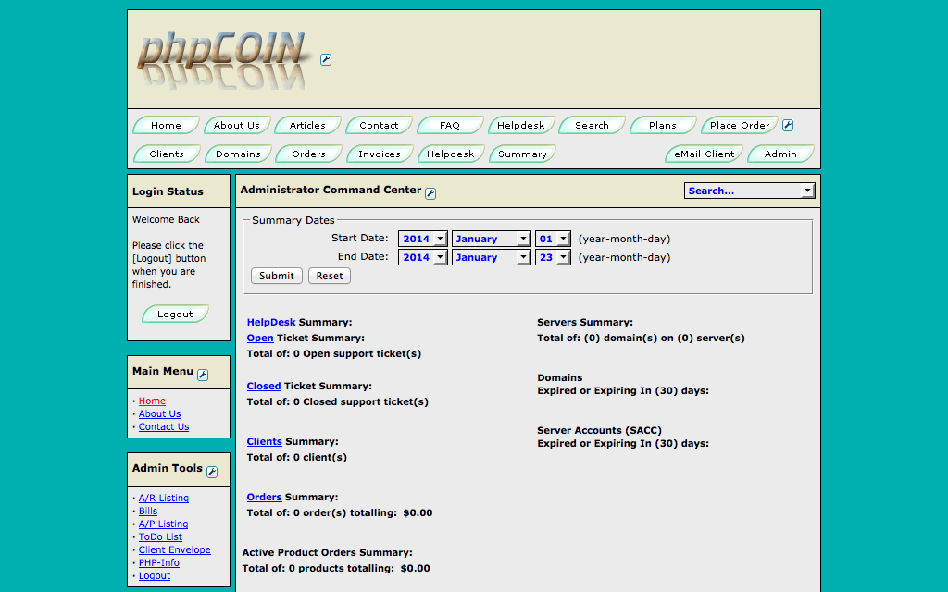Click the phpCOIN logo image

222,60
